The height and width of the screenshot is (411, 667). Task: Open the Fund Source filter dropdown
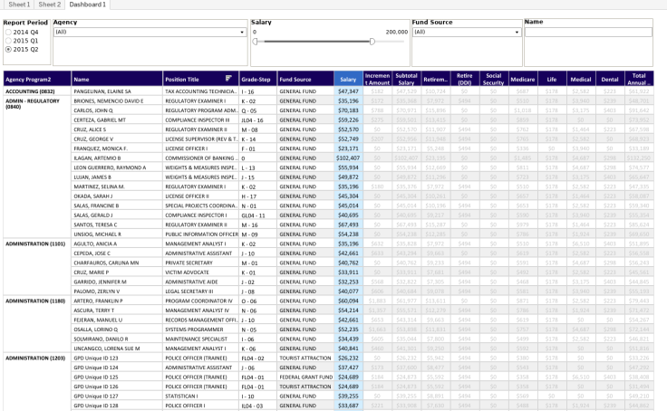516,32
